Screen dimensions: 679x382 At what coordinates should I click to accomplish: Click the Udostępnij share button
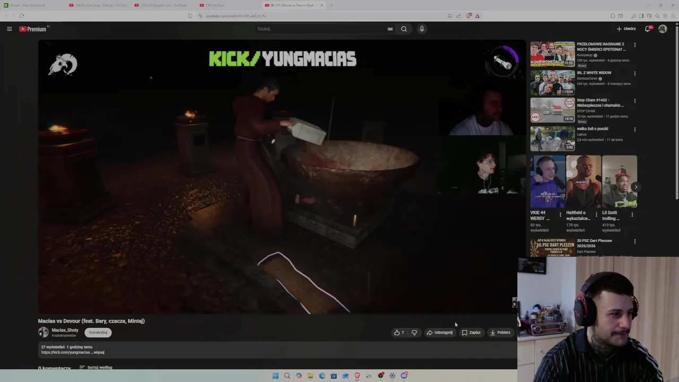pyautogui.click(x=440, y=333)
